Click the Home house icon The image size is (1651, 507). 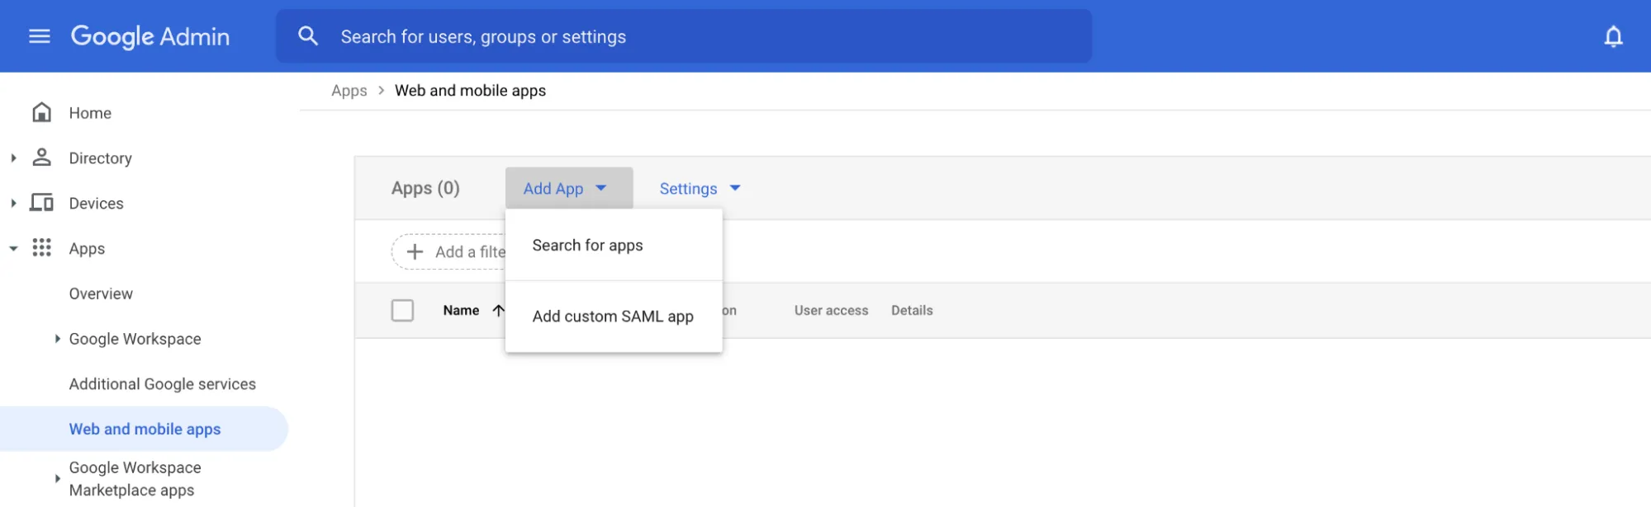[x=41, y=112]
